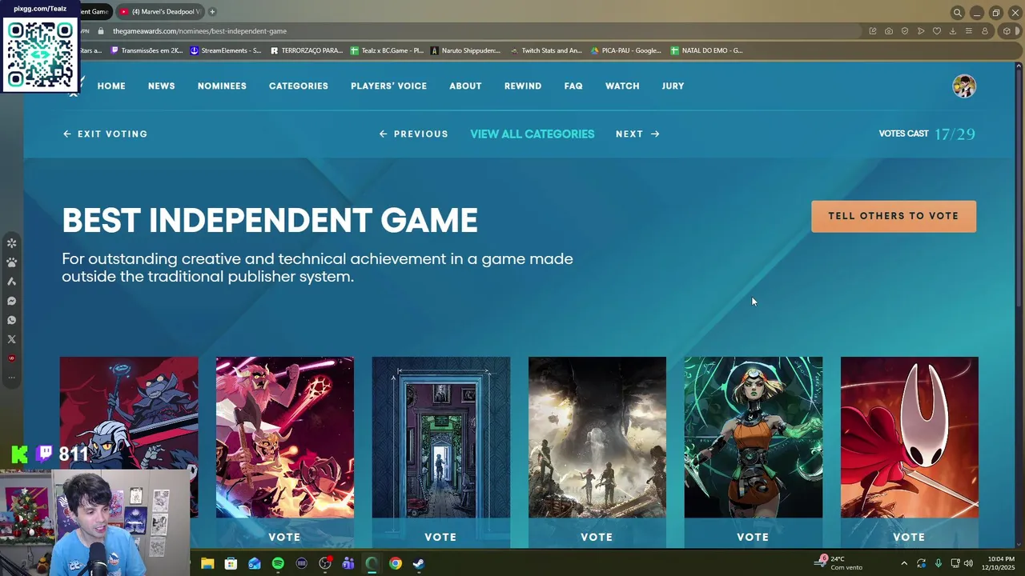Open CATEGORIES in the site navigation
The width and height of the screenshot is (1025, 576).
[299, 86]
